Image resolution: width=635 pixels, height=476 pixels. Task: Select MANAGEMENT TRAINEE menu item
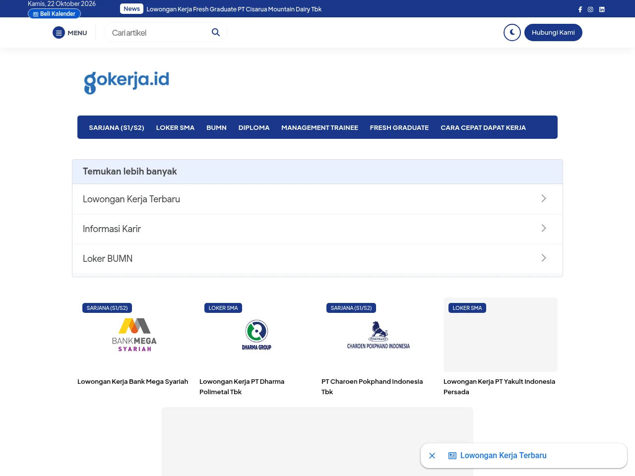[x=319, y=127]
